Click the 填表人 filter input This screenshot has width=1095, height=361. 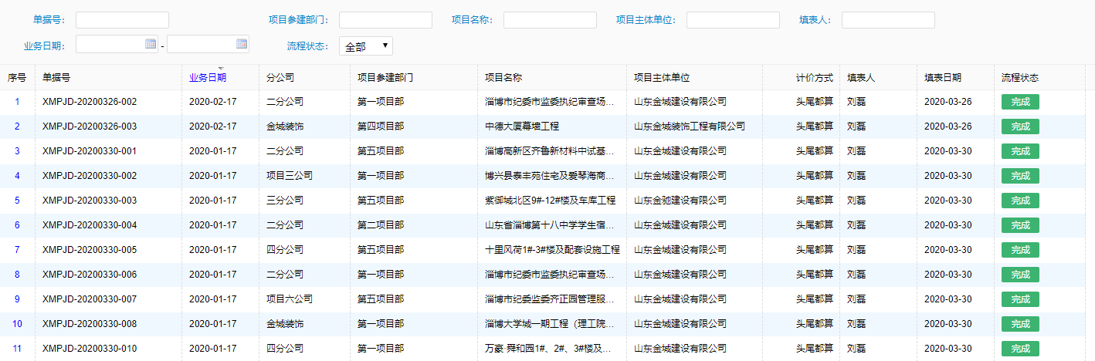pyautogui.click(x=888, y=20)
